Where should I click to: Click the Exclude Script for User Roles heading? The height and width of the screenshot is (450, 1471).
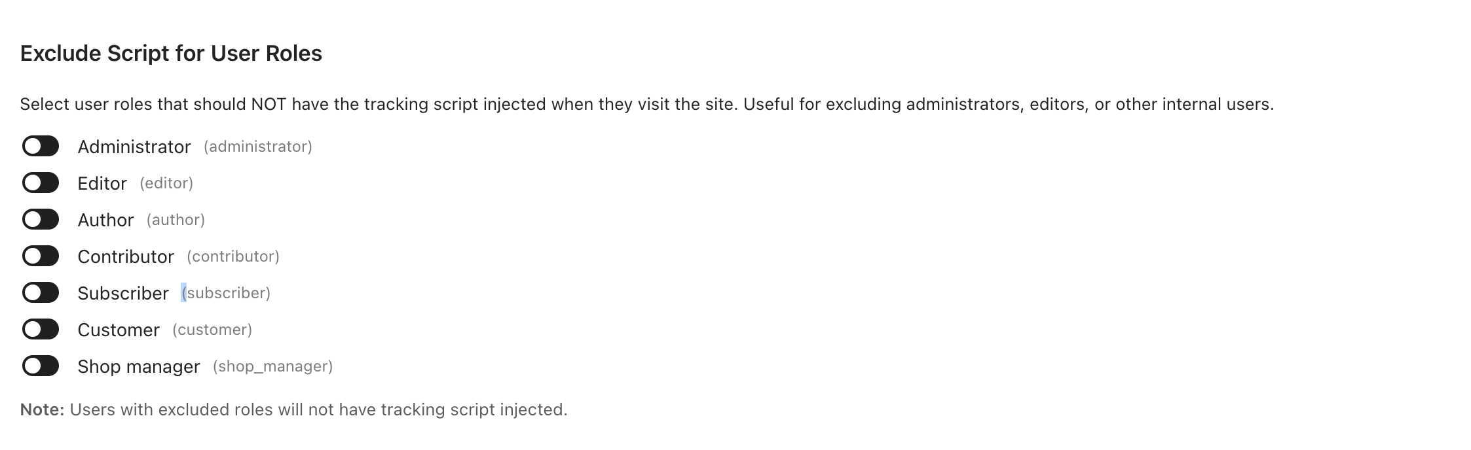[171, 54]
